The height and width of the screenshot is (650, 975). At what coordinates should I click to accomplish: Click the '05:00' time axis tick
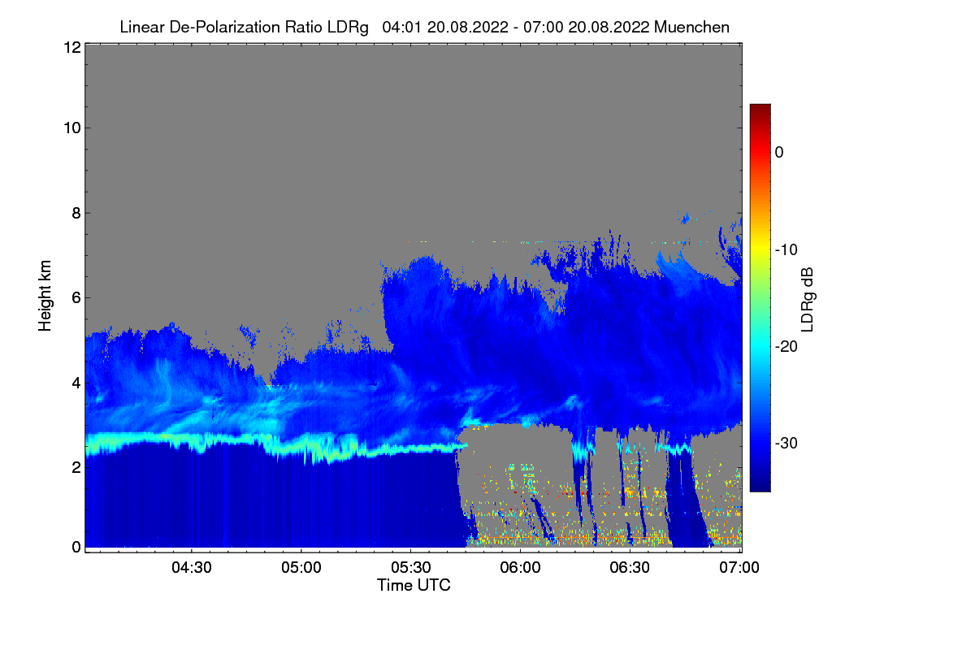pyautogui.click(x=301, y=567)
